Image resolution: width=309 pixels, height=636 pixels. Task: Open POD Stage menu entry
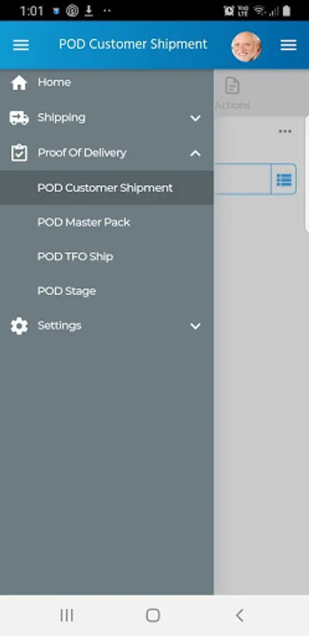click(x=107, y=291)
